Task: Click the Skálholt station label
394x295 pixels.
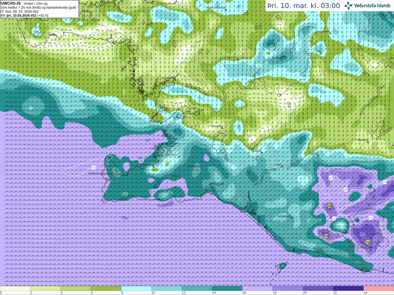Action: (256, 151)
